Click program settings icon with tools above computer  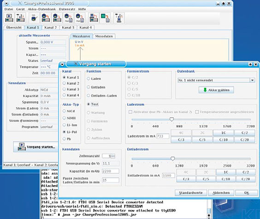pos(119,18)
